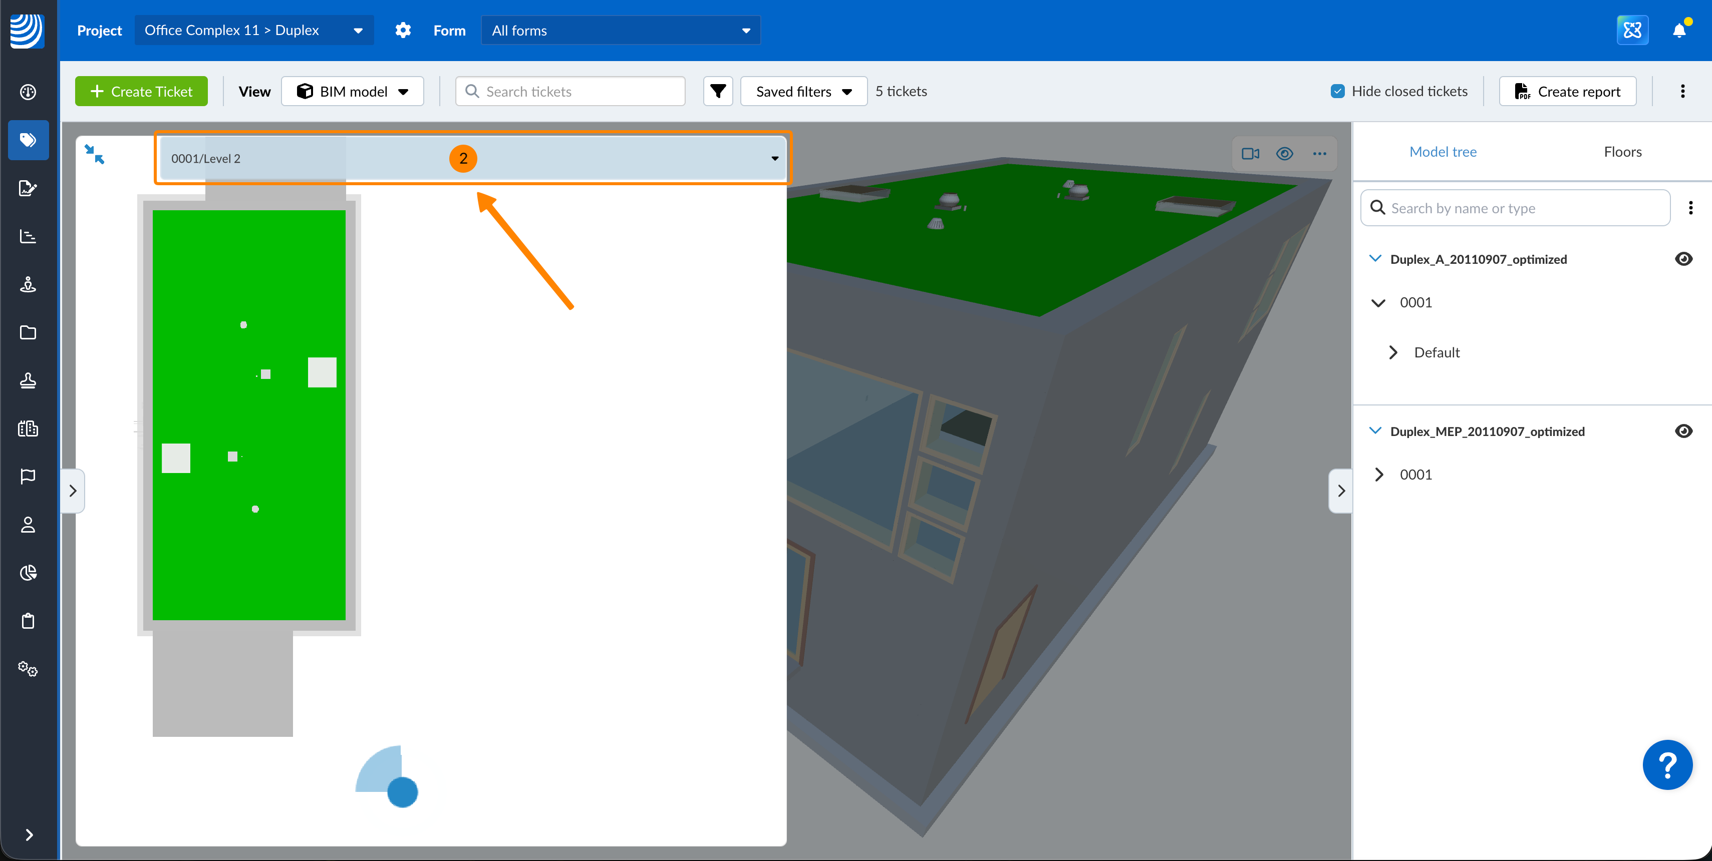The image size is (1712, 861).
Task: Toggle Hide closed tickets checkbox
Action: (x=1338, y=91)
